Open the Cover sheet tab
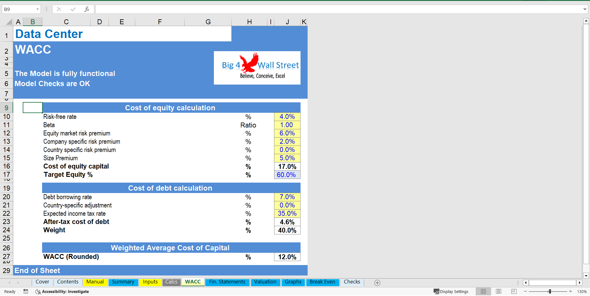 [42, 282]
